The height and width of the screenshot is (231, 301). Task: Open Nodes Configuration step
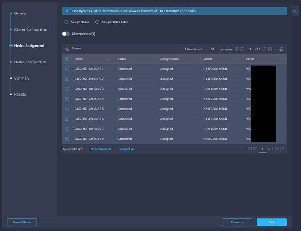[30, 62]
